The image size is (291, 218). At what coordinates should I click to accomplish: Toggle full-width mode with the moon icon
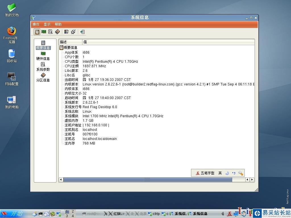point(227,173)
